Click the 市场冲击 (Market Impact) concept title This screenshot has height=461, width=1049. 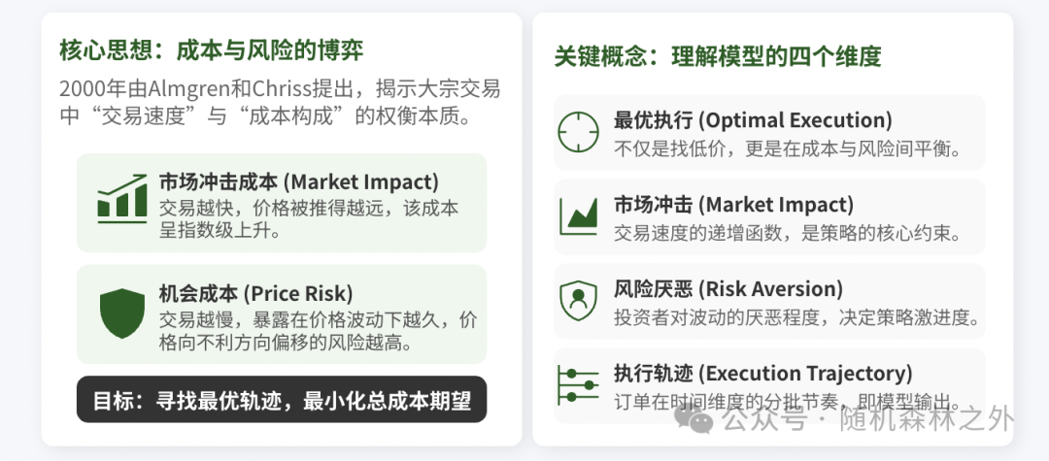[733, 205]
